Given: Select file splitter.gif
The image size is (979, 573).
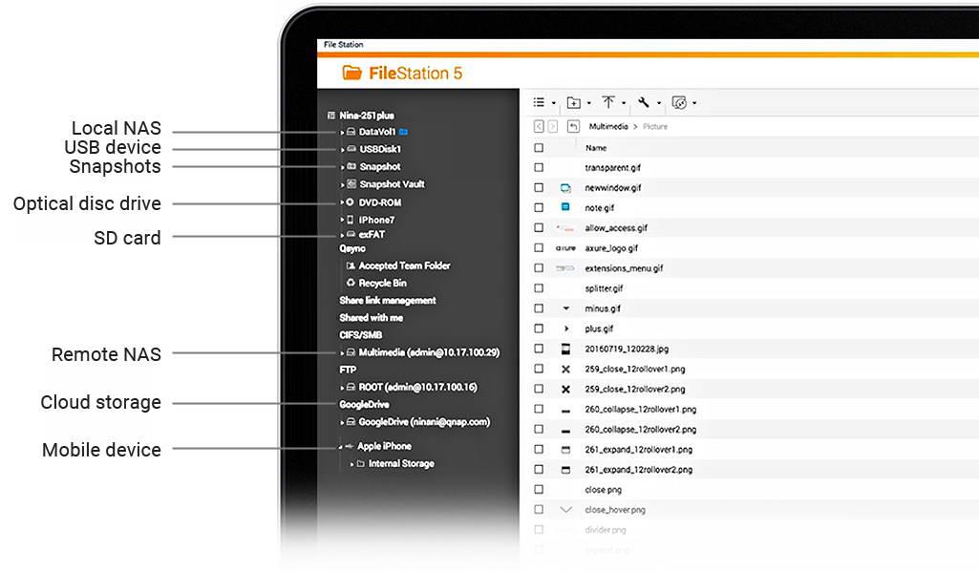Looking at the screenshot, I should tap(605, 288).
